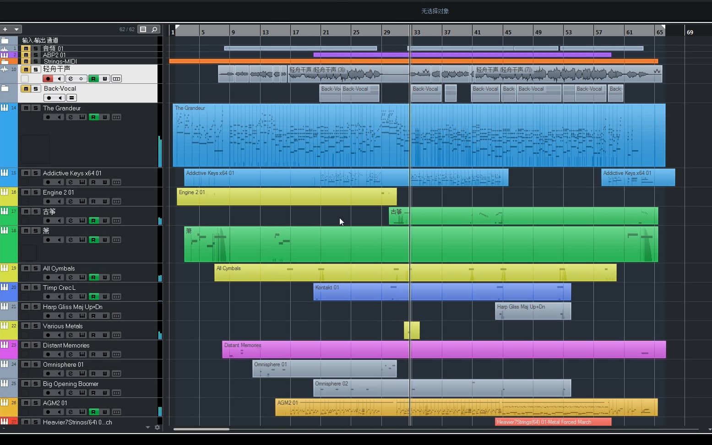Enable write automation on All Cymbals

[x=105, y=277]
